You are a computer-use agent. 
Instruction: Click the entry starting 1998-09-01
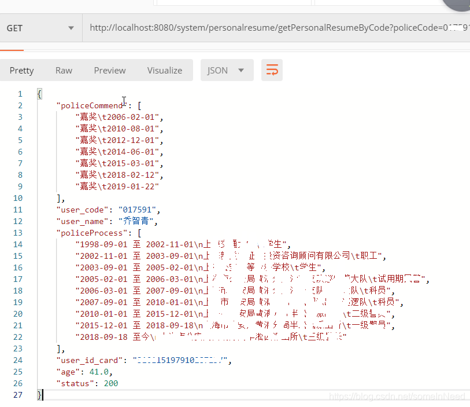(181, 245)
